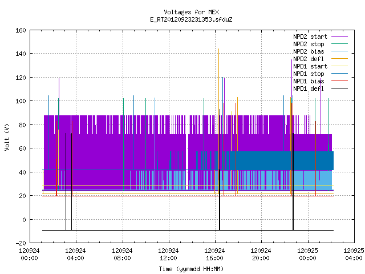Viewport: 365px width, 274px height.
Task: Click the Volt (V) y-axis label
Action: point(7,137)
